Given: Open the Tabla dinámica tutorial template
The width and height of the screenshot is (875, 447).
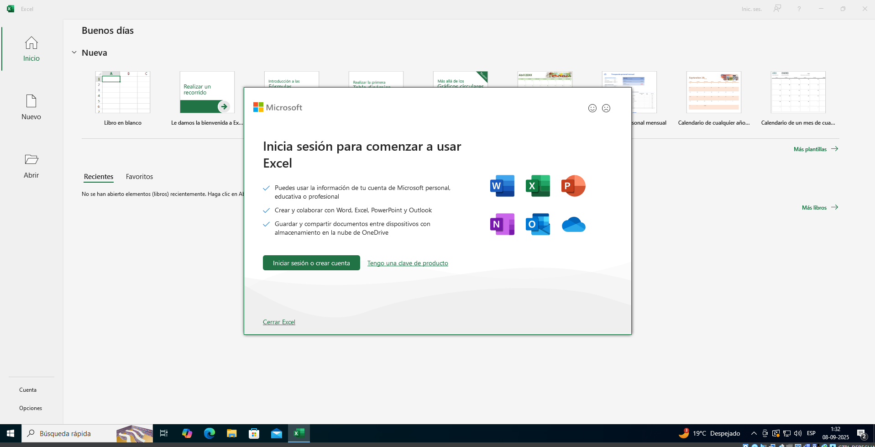Looking at the screenshot, I should tap(376, 79).
